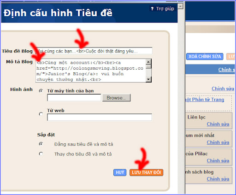This screenshot has width=236, height=195.
Task: Click the description textarea scrollbar thumb
Action: (x=148, y=66)
